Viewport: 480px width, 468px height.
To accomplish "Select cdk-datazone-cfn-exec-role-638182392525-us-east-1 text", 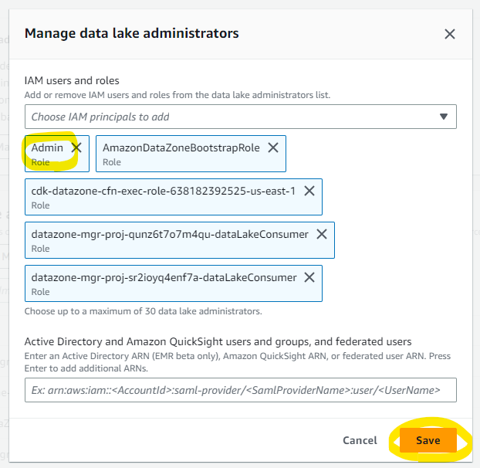I will 164,191.
